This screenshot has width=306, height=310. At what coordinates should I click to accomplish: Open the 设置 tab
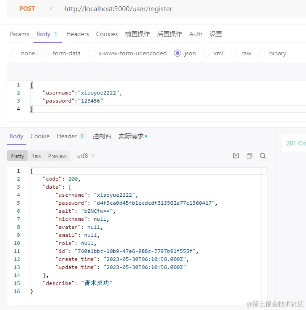click(x=216, y=34)
